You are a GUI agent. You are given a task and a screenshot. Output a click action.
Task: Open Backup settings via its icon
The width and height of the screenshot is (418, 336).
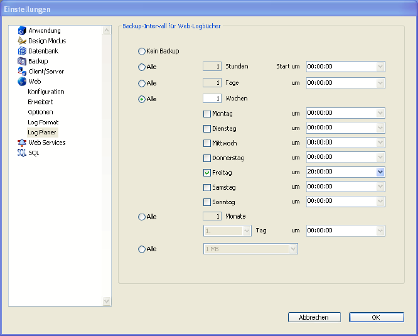(x=22, y=61)
